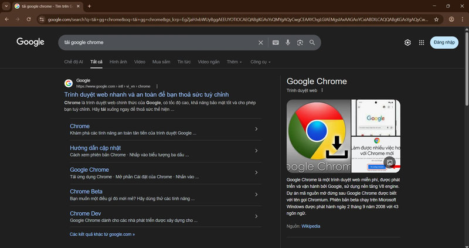
Task: Open the Google Chrome sitelink
Action: pyautogui.click(x=90, y=170)
